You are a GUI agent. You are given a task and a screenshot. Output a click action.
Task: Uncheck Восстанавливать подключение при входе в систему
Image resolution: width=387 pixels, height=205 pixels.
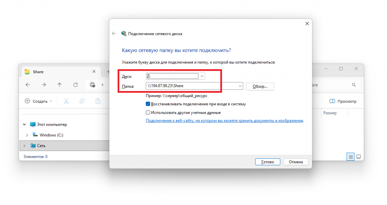[x=148, y=104]
